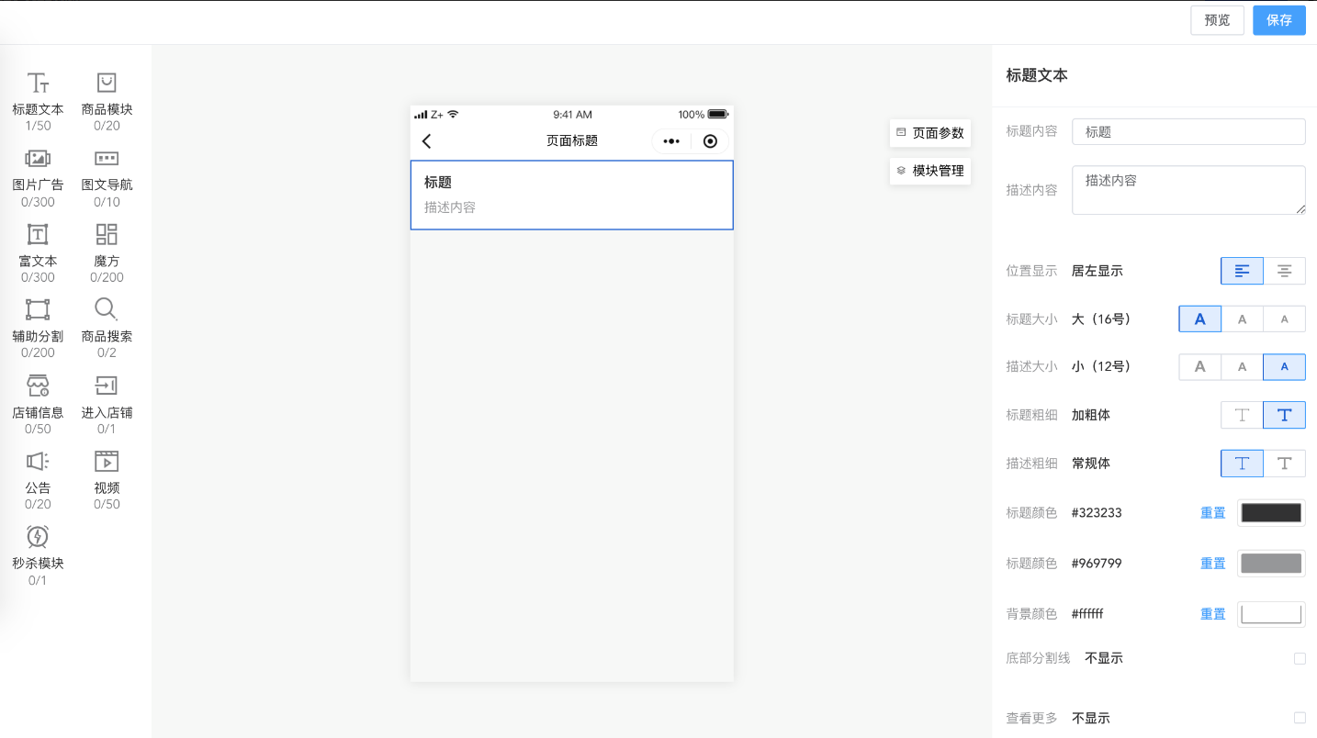Insert the 公告 announcement module
Screen dimensions: 1317x738
38,479
